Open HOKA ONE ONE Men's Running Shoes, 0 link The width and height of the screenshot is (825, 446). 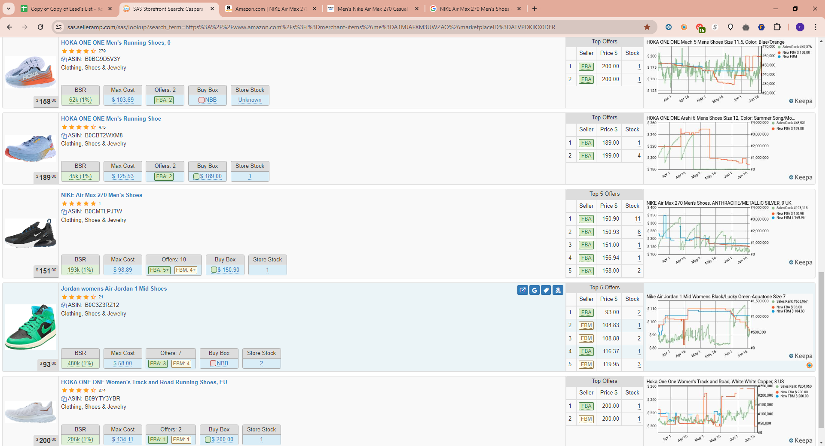(116, 42)
